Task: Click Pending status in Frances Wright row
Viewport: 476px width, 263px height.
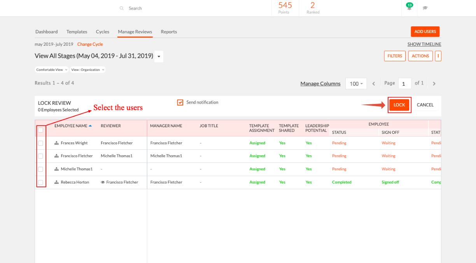Action: pyautogui.click(x=339, y=143)
